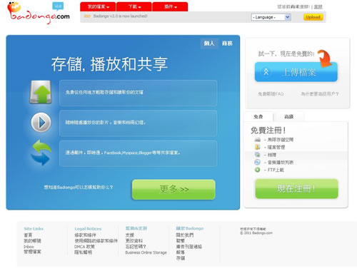Screen dimensions: 357x271
Task: Click the double chevron icon on 上傳檔案 button
Action: tap(266, 72)
